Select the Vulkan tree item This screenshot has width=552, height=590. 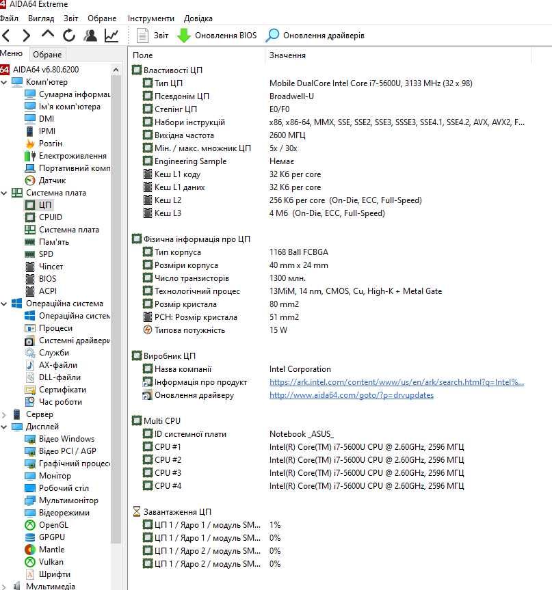coord(44,562)
